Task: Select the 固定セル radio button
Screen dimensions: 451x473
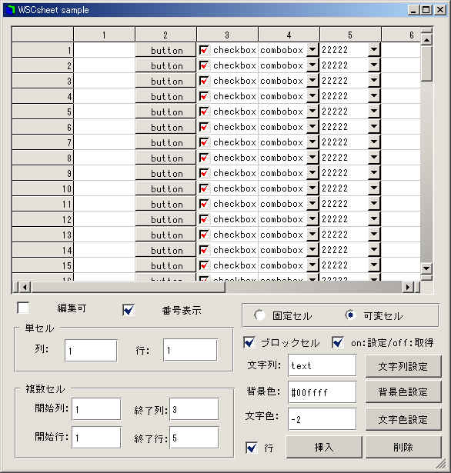Action: pyautogui.click(x=259, y=315)
